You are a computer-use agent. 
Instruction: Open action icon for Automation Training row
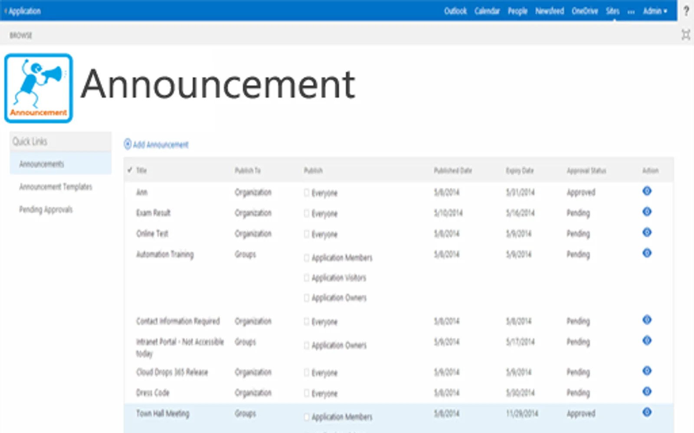(647, 253)
